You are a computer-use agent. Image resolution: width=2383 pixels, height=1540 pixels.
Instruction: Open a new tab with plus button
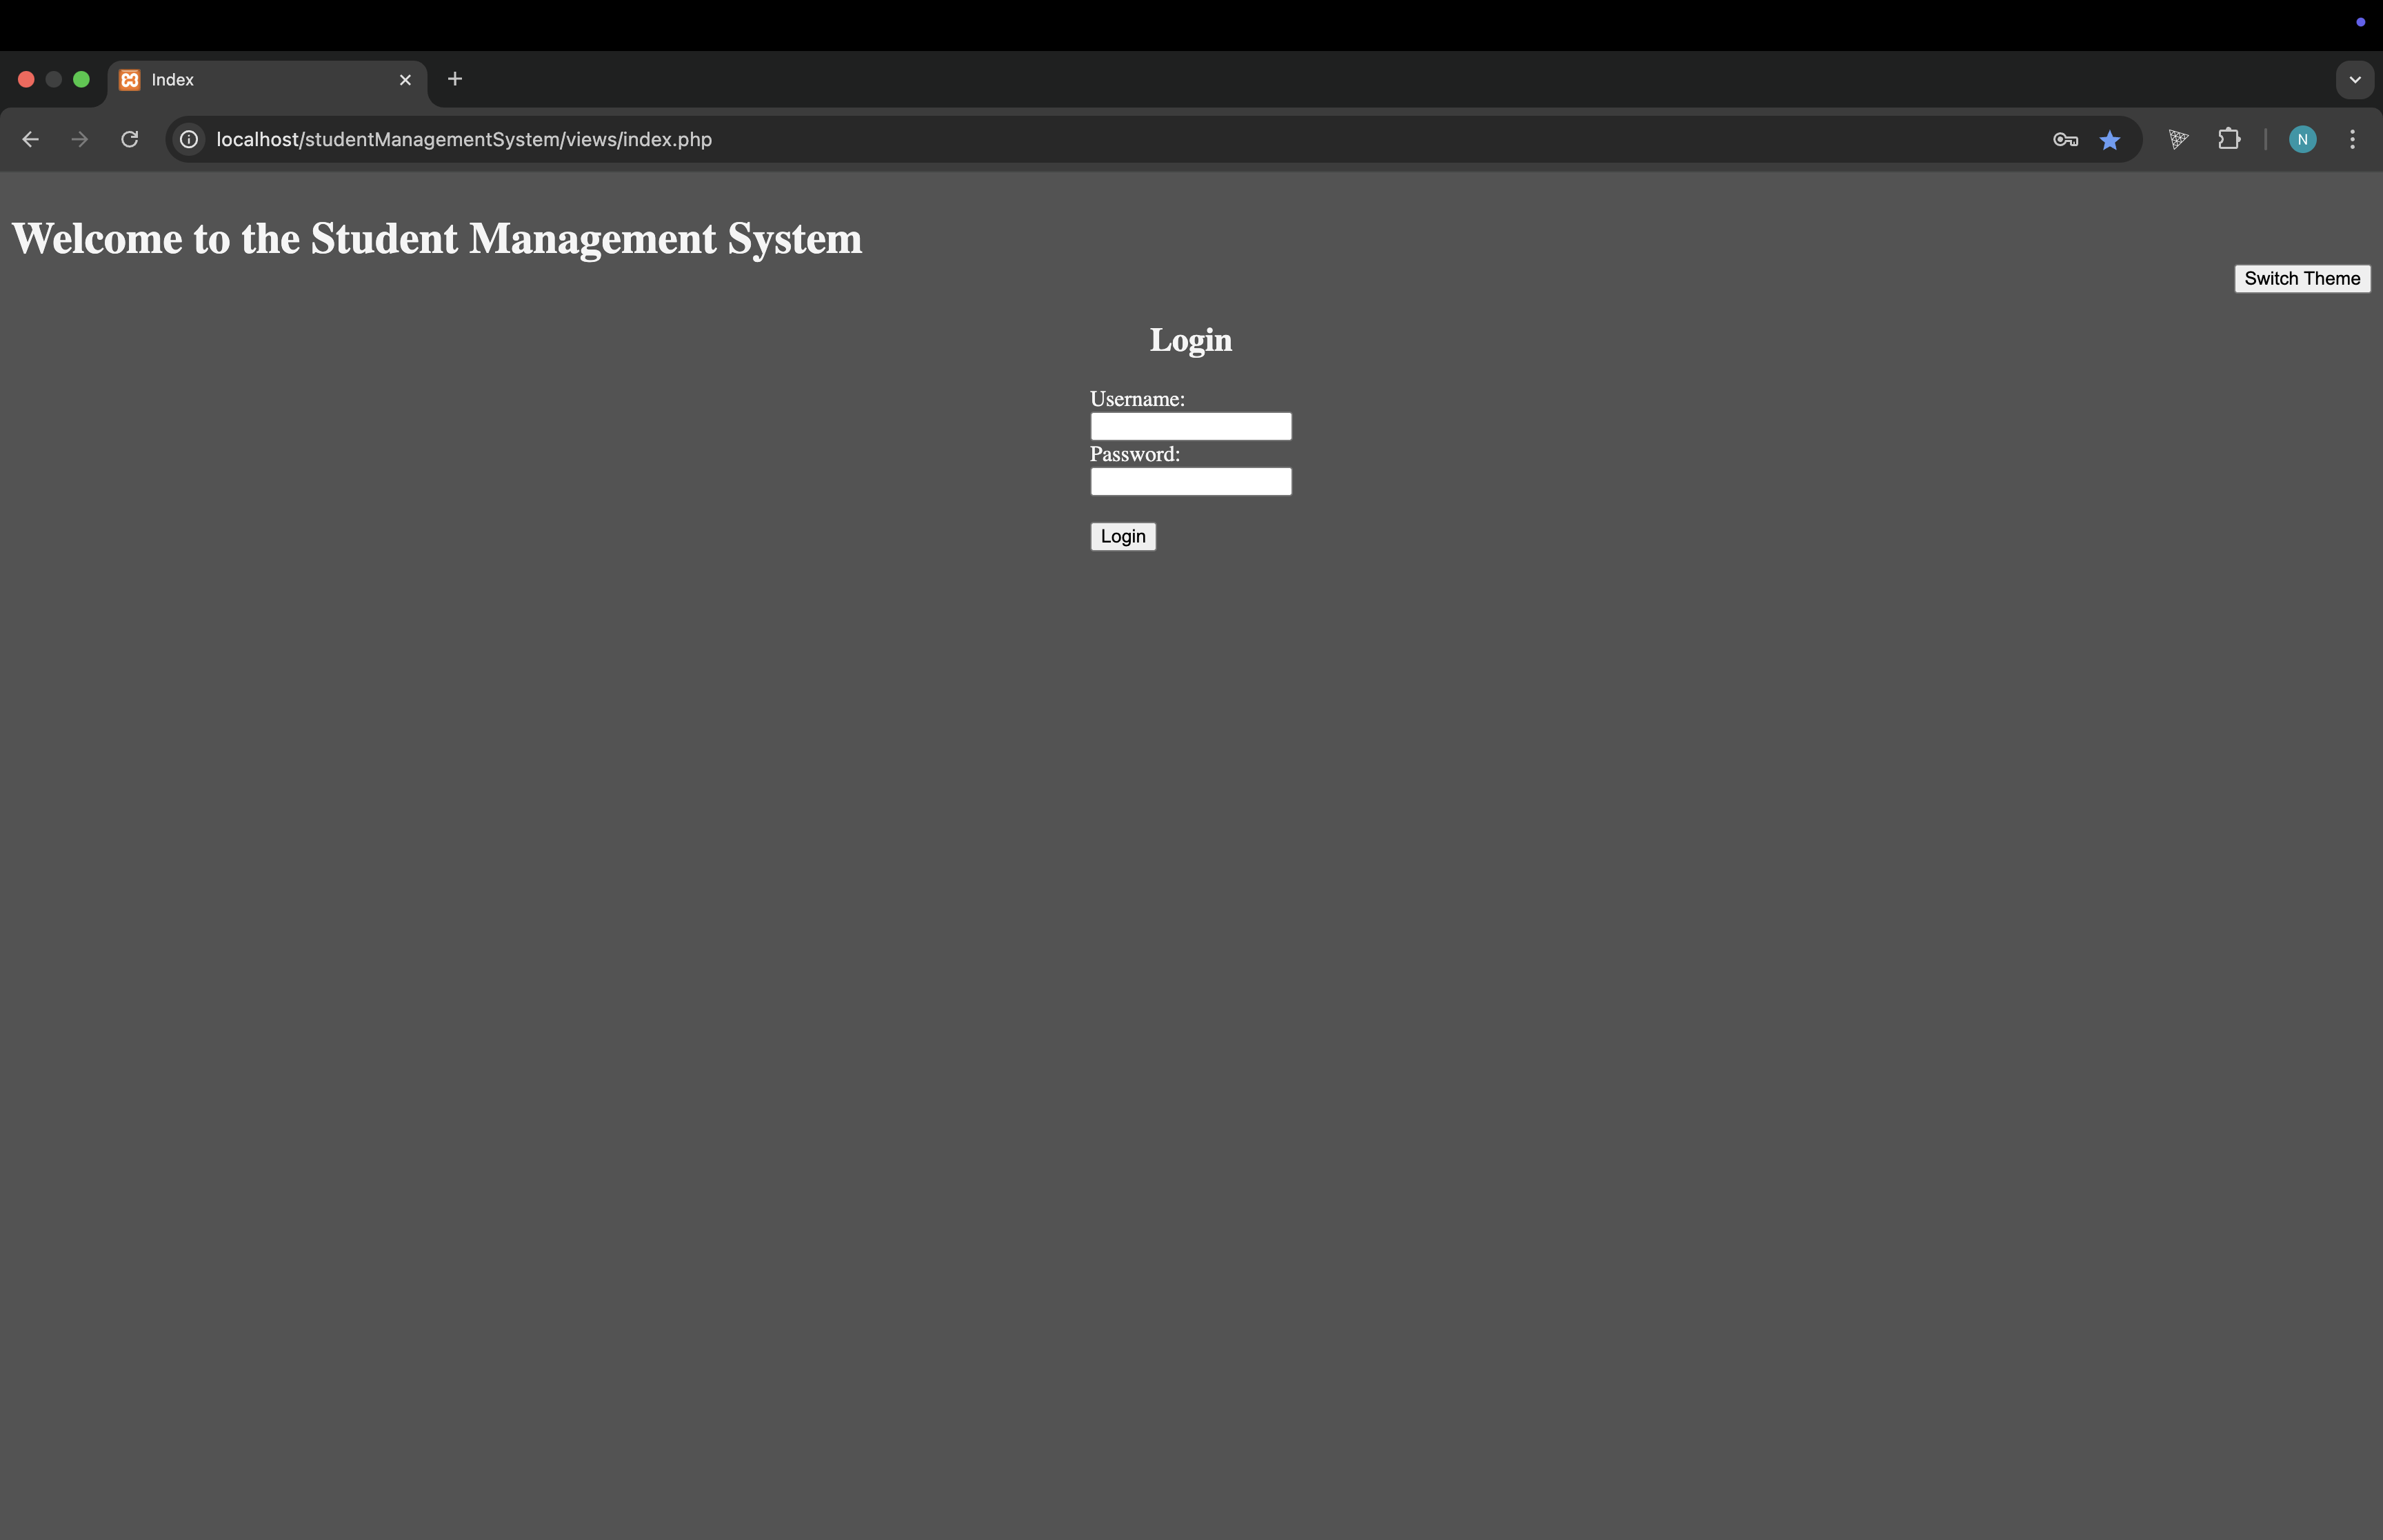[455, 79]
